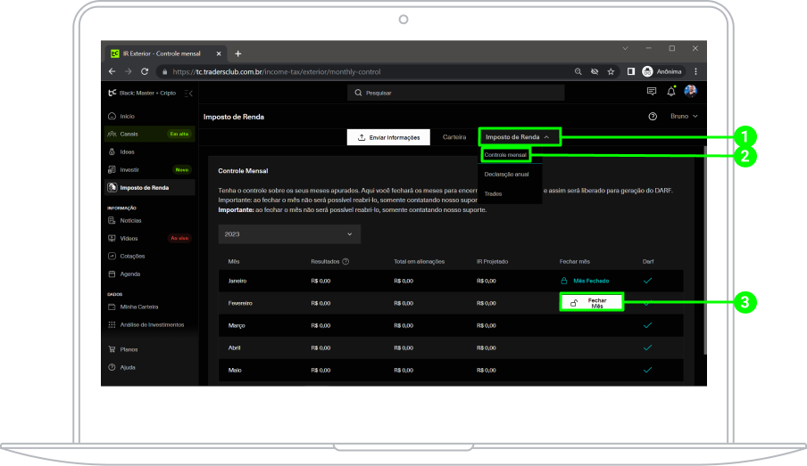Click the 'Abril' month cell
Screen dimensions: 807x466
point(234,347)
